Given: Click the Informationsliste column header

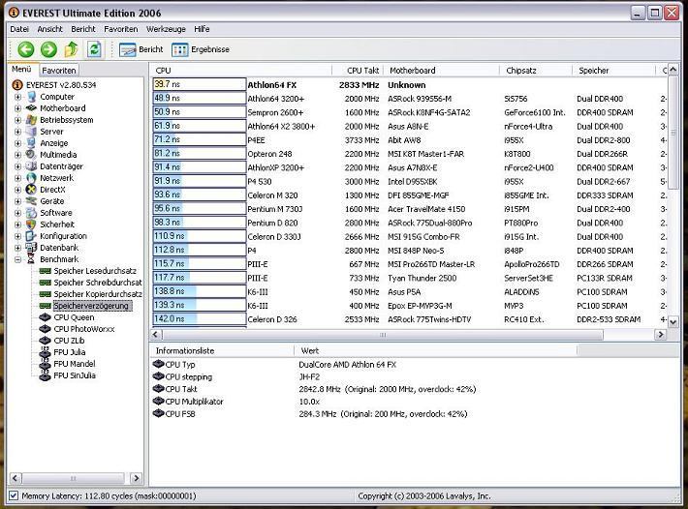Looking at the screenshot, I should pyautogui.click(x=222, y=351).
